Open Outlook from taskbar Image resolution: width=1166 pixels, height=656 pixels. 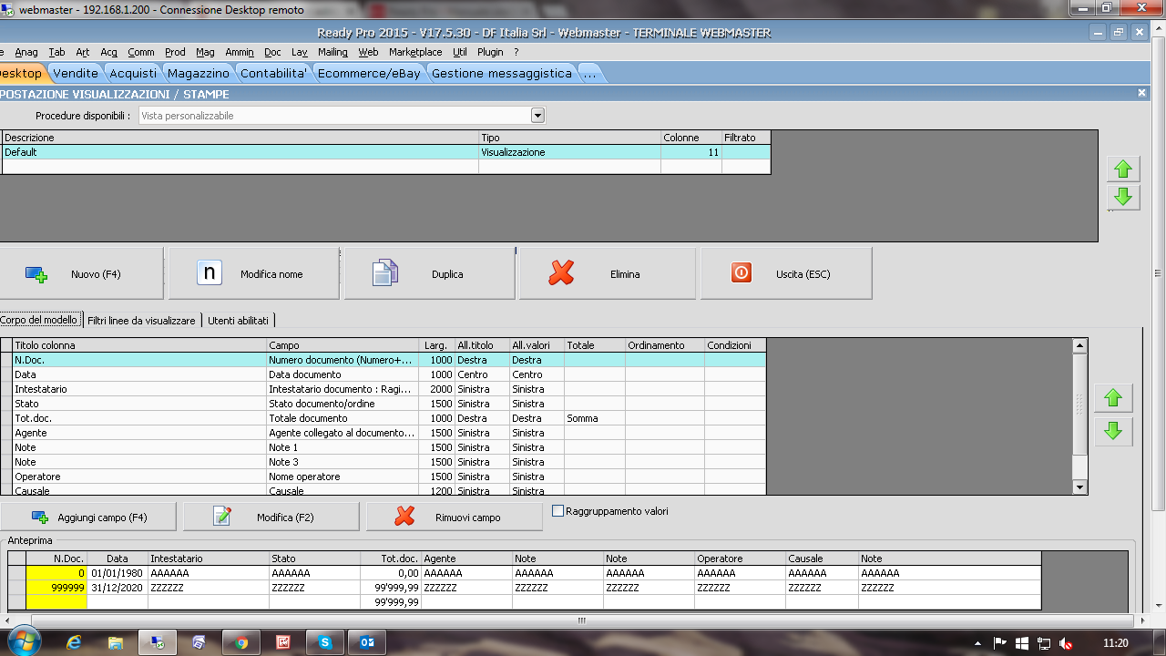click(x=367, y=642)
